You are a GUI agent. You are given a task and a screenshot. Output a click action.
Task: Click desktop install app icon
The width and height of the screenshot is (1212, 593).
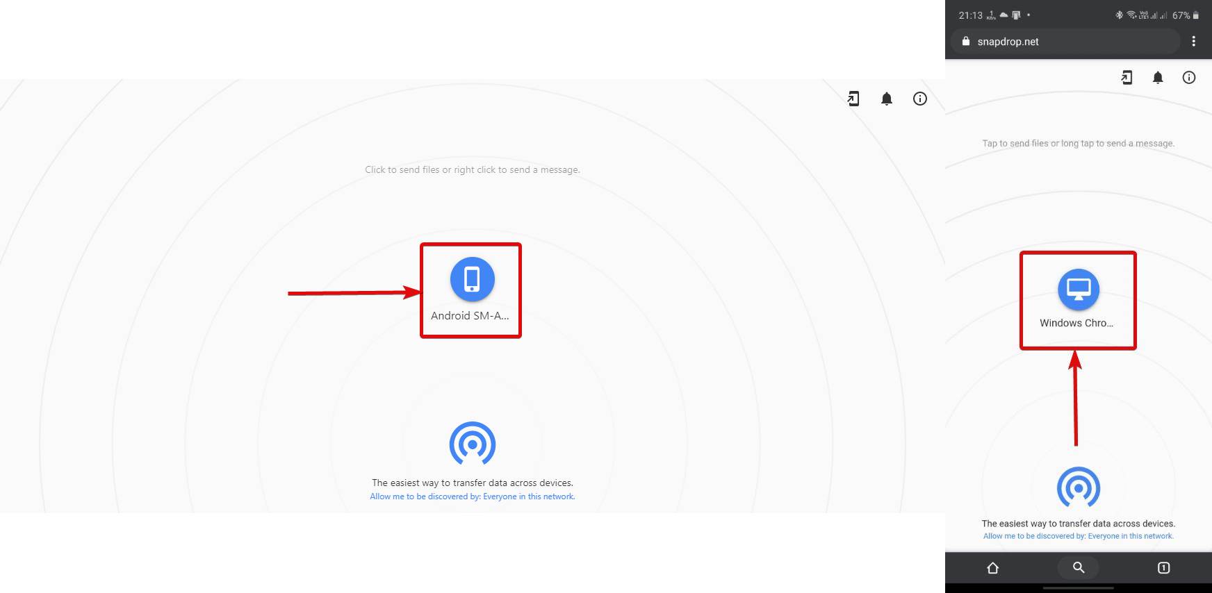coord(853,99)
